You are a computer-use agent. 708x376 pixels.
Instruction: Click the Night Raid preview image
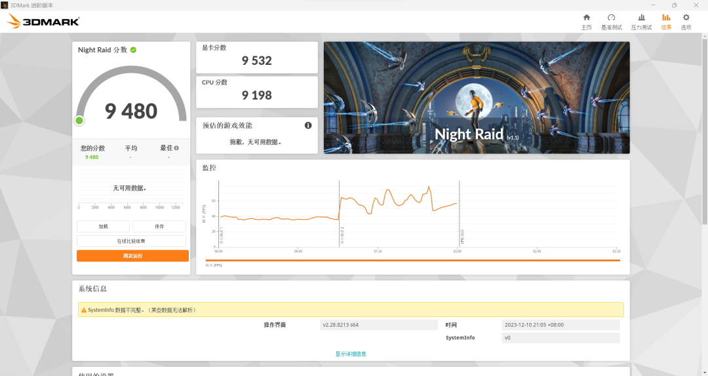pos(477,98)
